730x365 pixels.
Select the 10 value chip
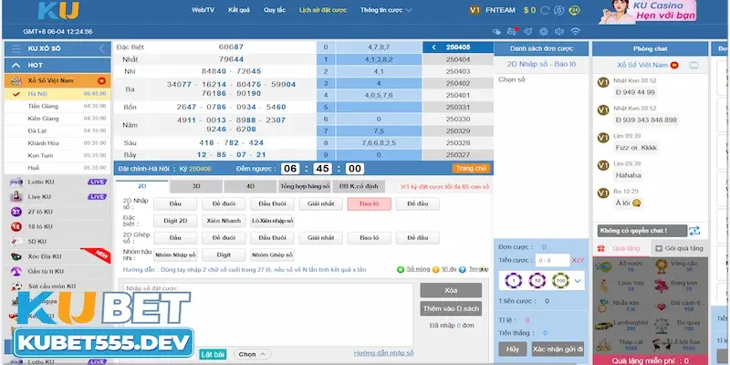coord(537,281)
